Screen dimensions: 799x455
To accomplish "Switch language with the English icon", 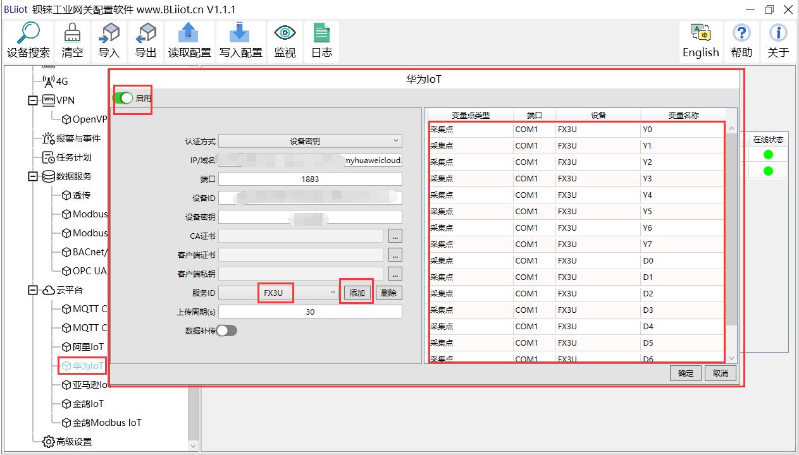I will (x=700, y=33).
